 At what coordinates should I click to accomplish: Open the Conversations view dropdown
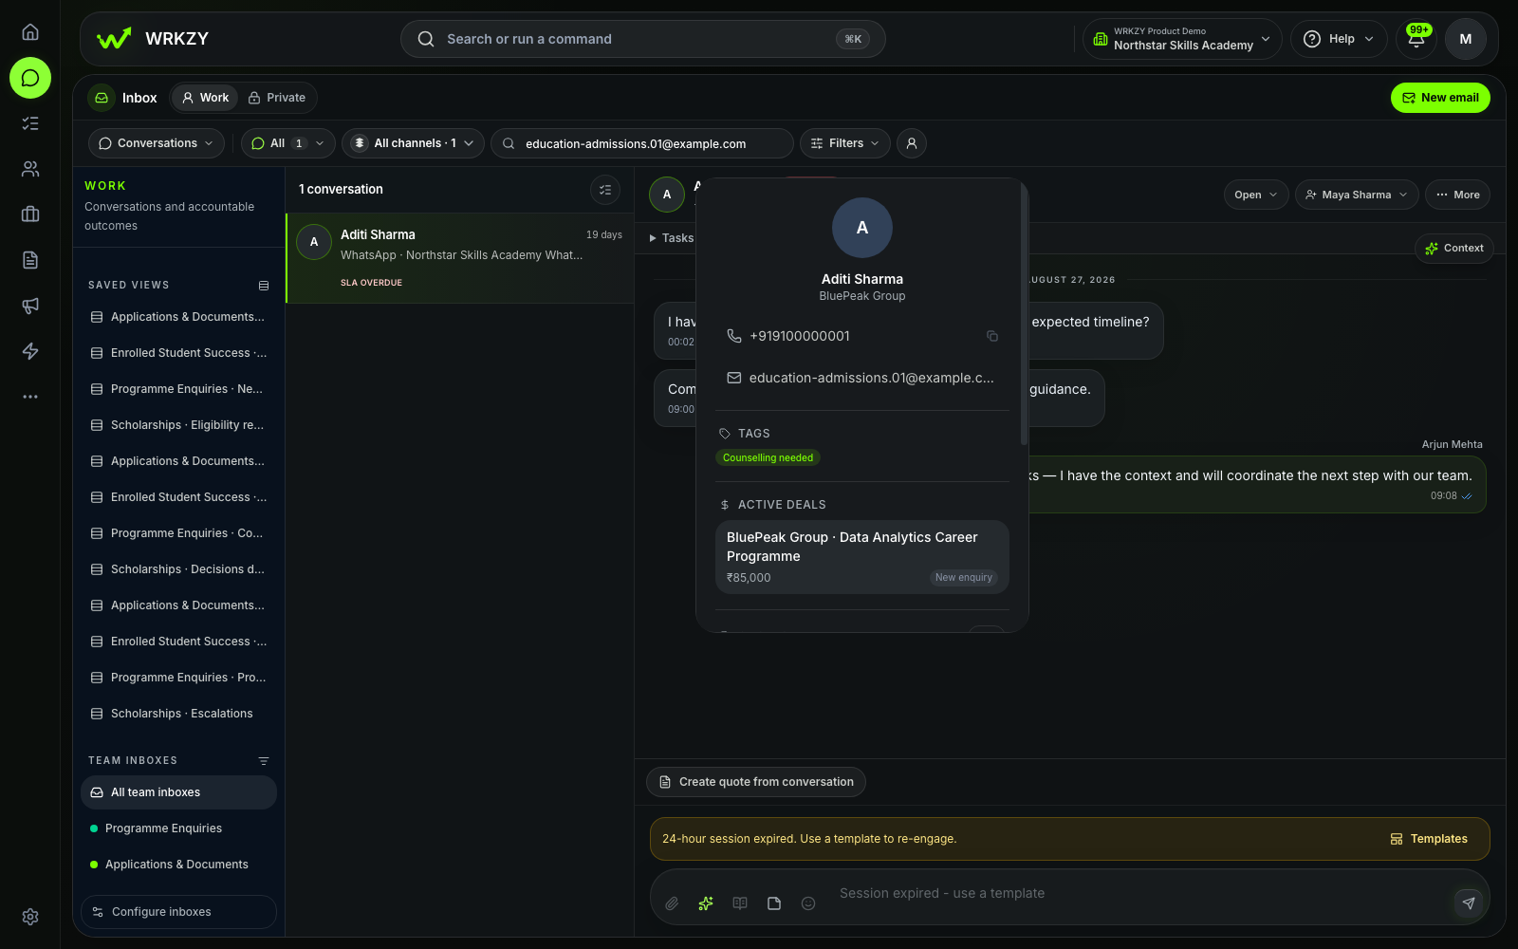pyautogui.click(x=157, y=143)
